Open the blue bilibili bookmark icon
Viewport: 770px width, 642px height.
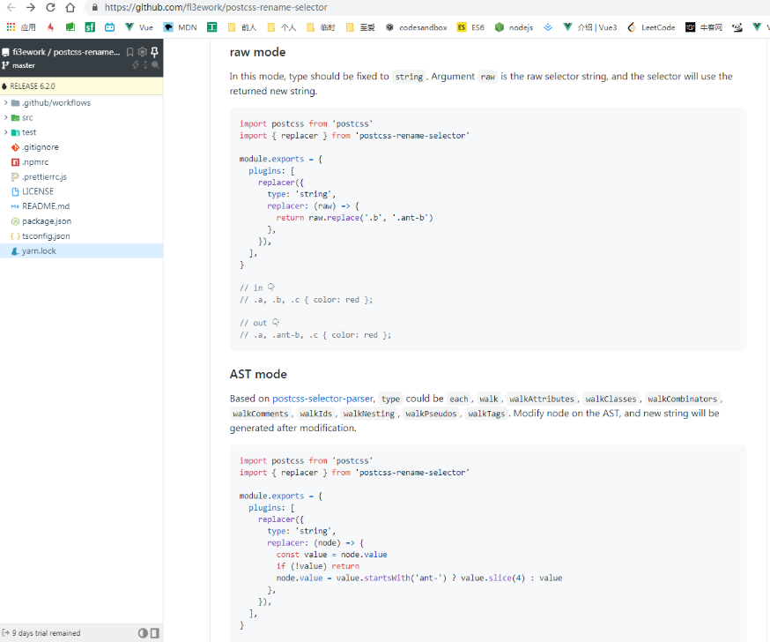[109, 27]
